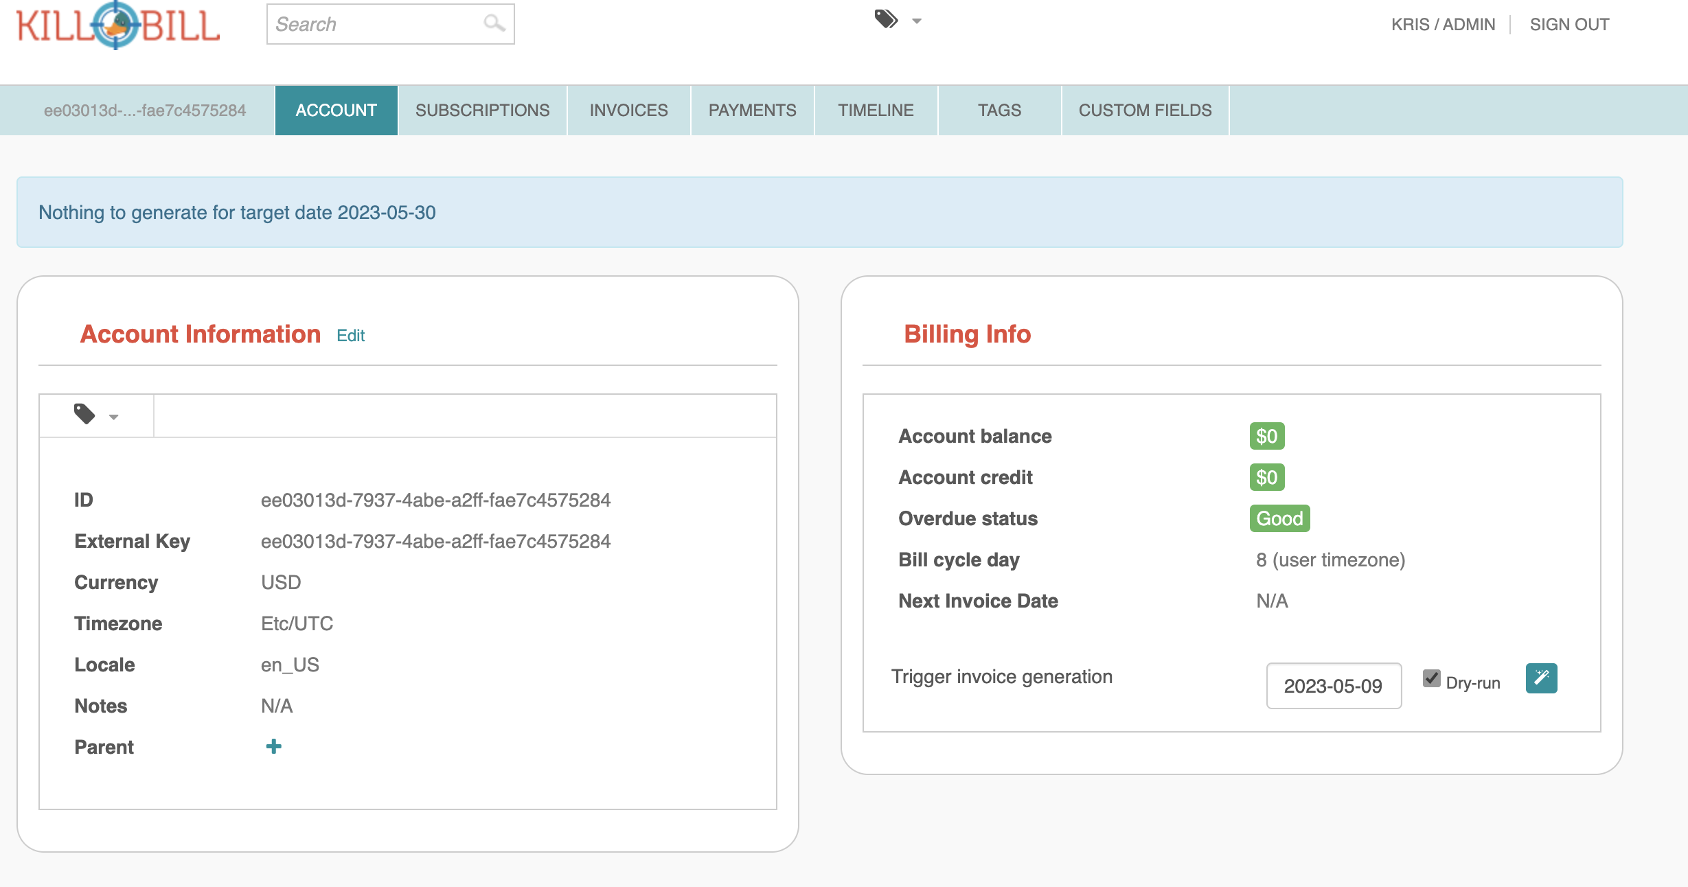Click the 2023-05-09 date field
Image resolution: width=1688 pixels, height=887 pixels.
click(x=1333, y=686)
